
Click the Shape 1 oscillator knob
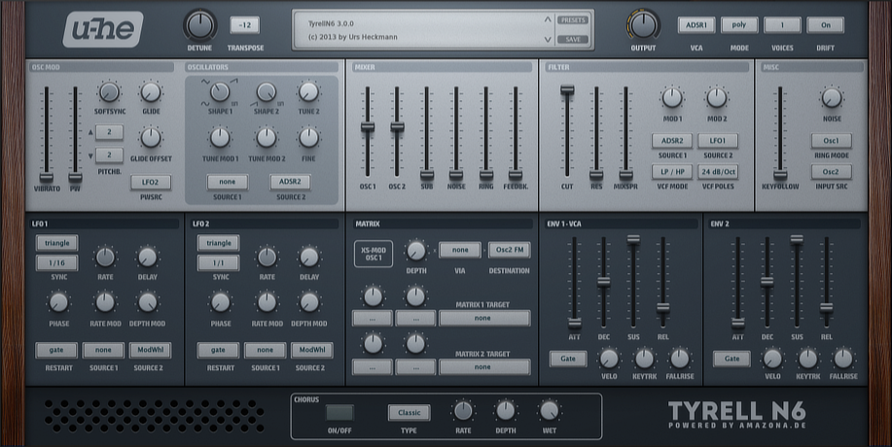click(x=220, y=91)
